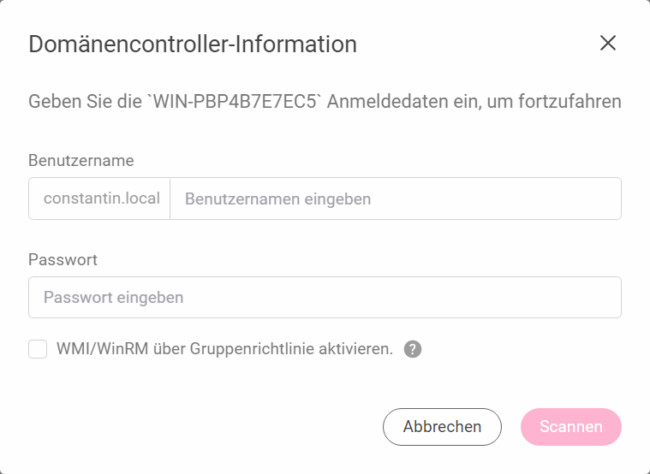Click the pink Scannen button
650x474 pixels.
coord(571,427)
